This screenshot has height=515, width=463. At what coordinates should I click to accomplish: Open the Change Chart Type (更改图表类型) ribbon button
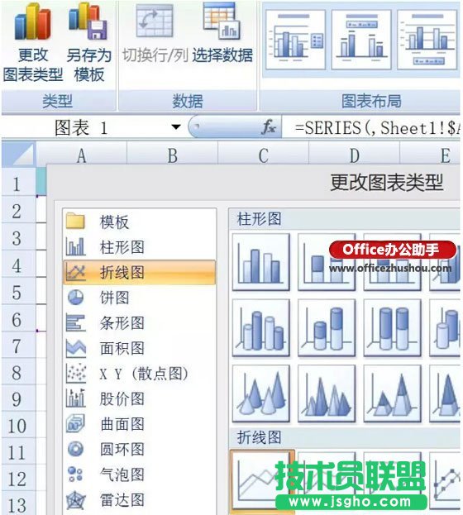tap(32, 43)
